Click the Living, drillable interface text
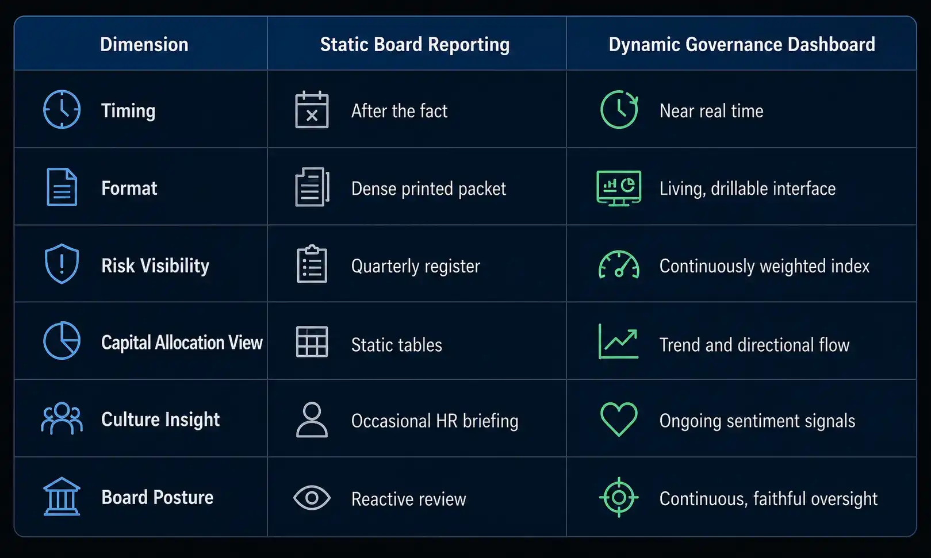The image size is (931, 558). point(747,188)
